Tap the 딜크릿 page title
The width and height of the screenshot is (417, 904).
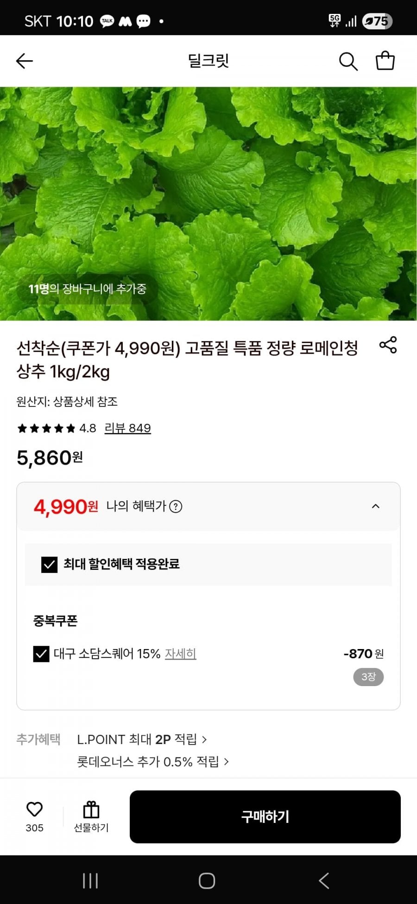(x=208, y=61)
